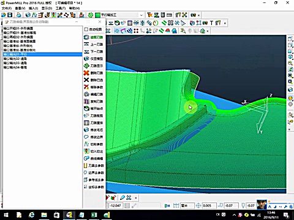The image size is (294, 220).
Task: Click the 0.005 tolerance input field
Action: click(x=209, y=205)
